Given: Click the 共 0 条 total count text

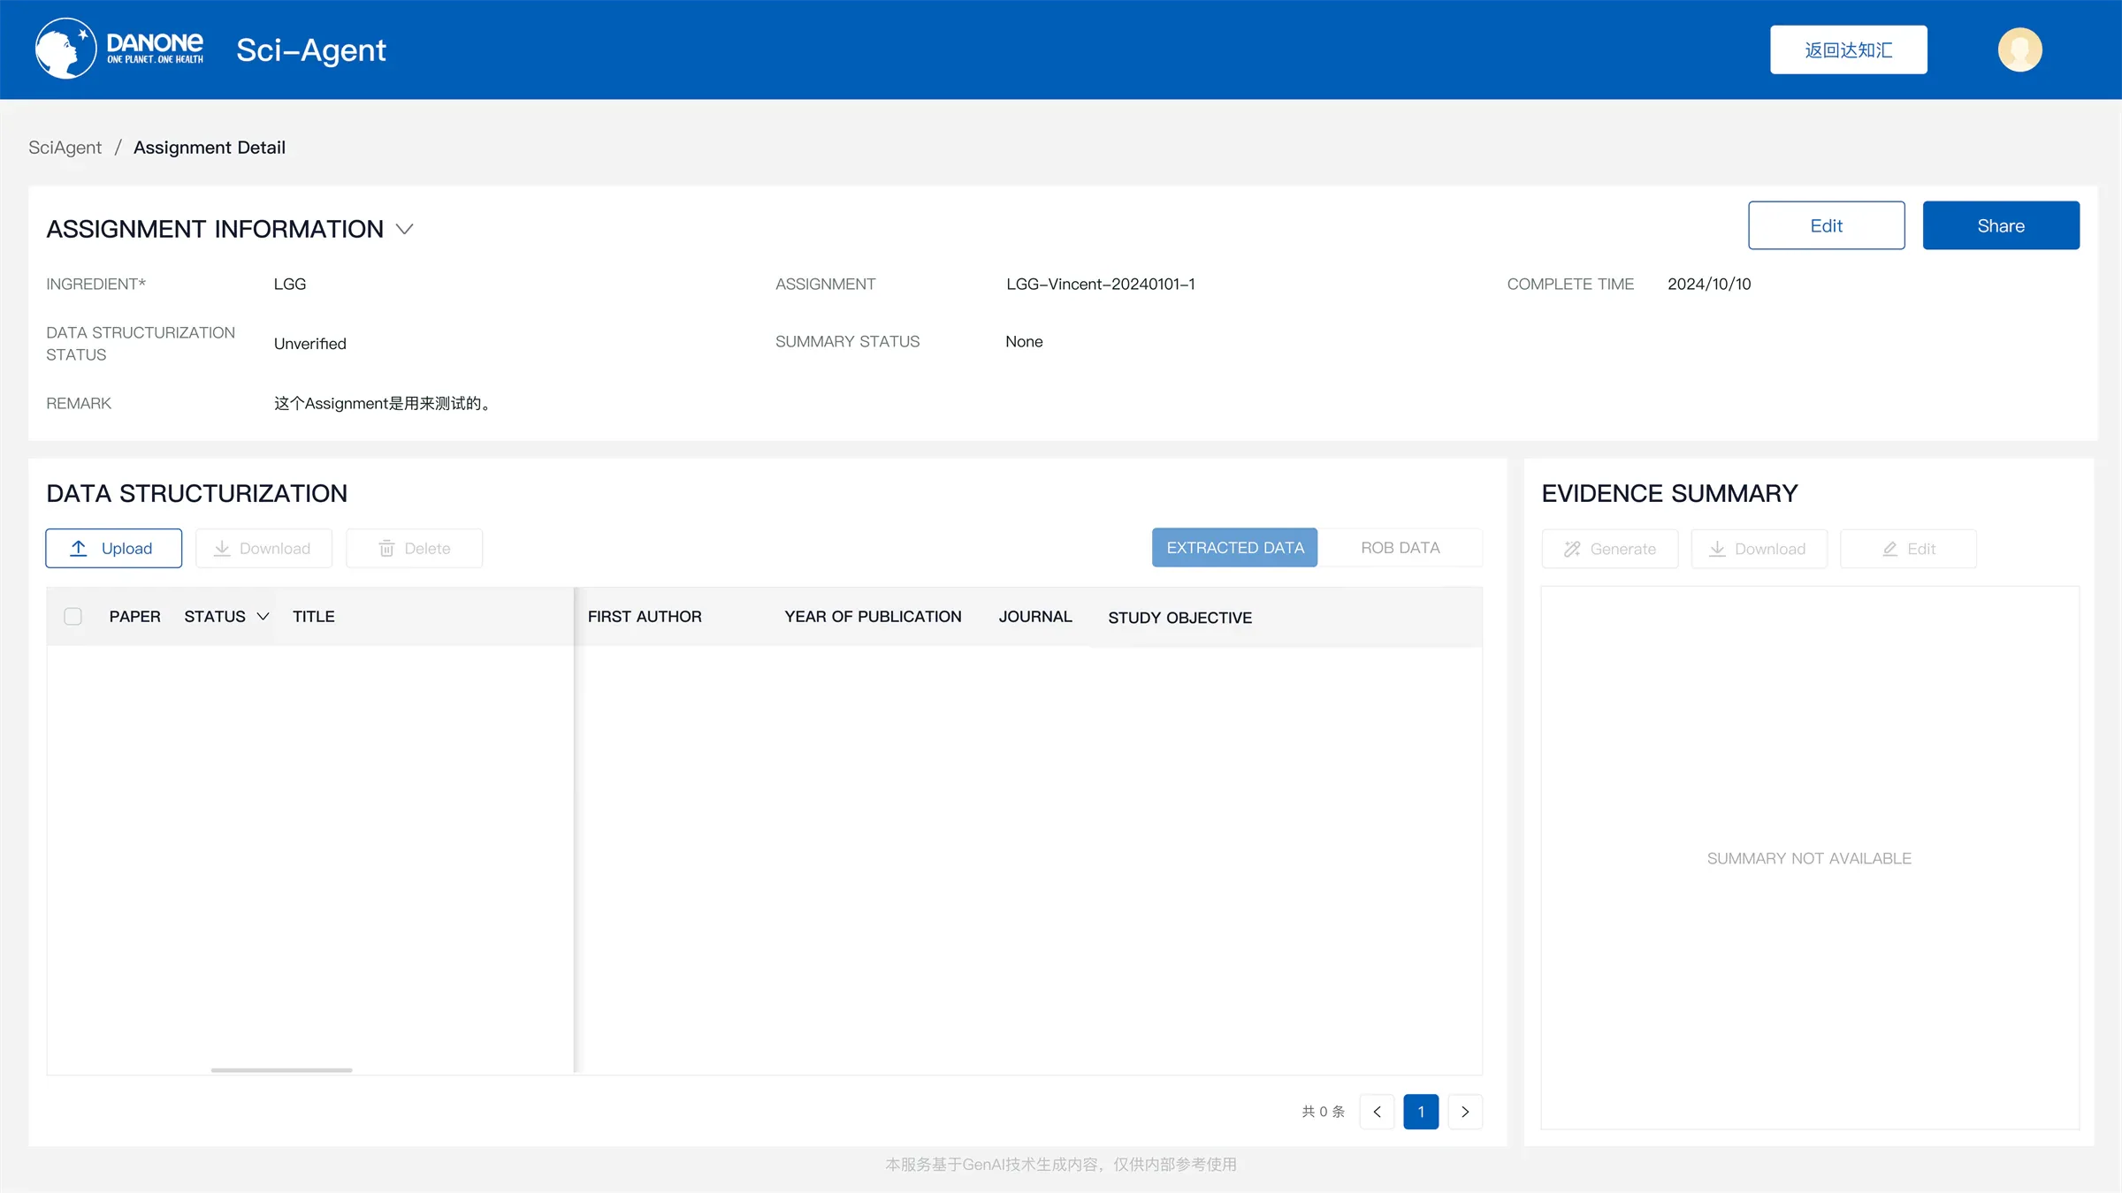Looking at the screenshot, I should pos(1323,1111).
